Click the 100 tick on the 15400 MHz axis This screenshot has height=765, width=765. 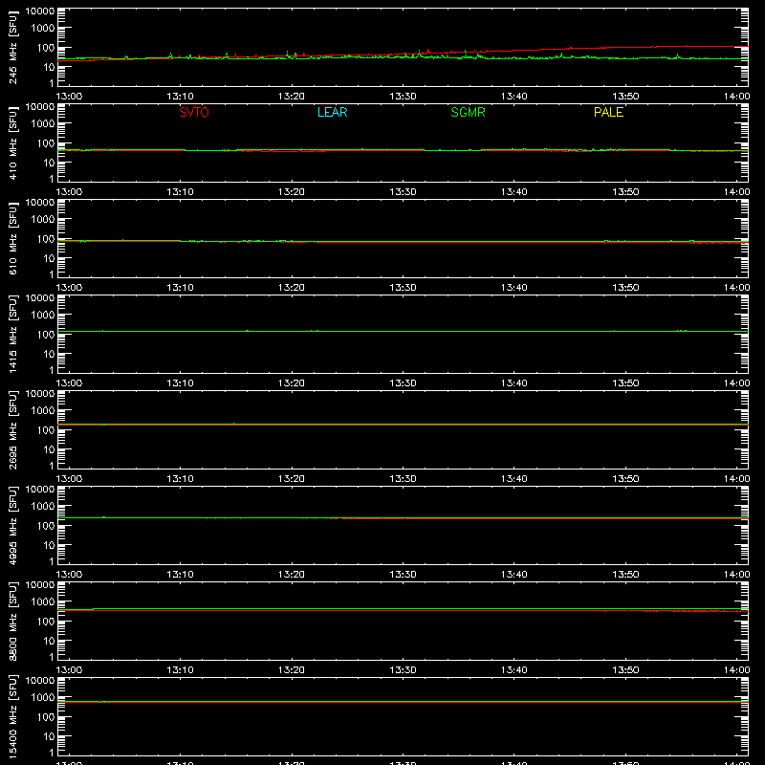tap(46, 717)
